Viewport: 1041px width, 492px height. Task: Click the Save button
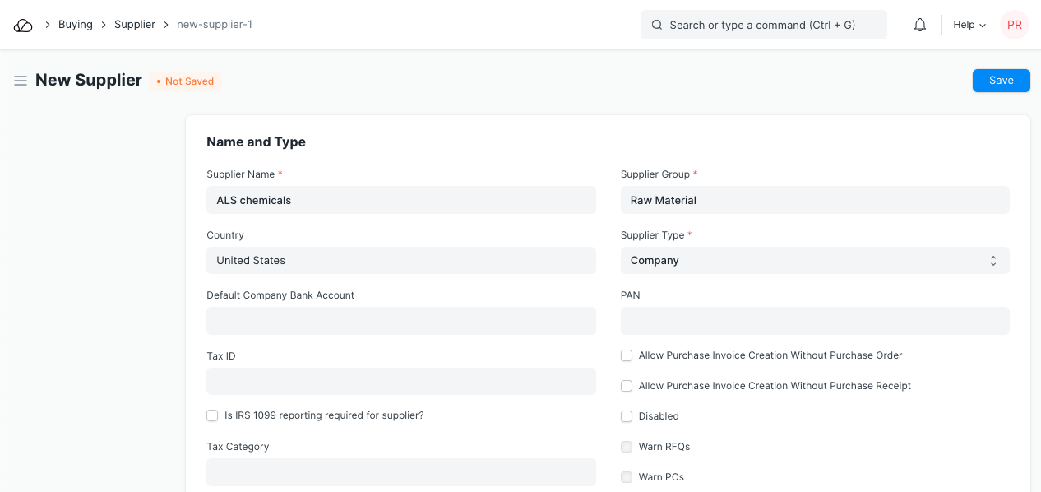coord(1001,81)
